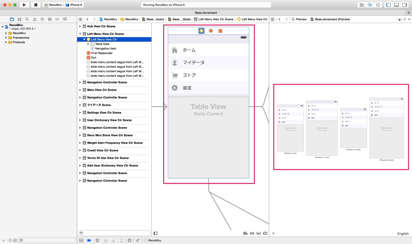Open the Issue navigator

(x=35, y=19)
